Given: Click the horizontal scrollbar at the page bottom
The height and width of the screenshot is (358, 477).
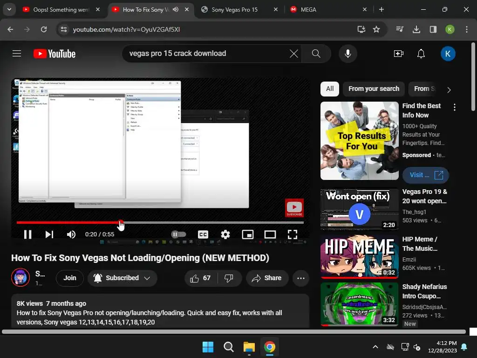Looking at the screenshot, I should tap(234, 331).
